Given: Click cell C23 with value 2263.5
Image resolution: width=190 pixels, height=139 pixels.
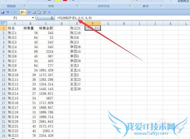Looking at the screenshot, I should coord(46,131).
